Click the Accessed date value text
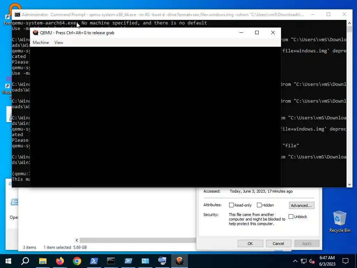 [261, 191]
